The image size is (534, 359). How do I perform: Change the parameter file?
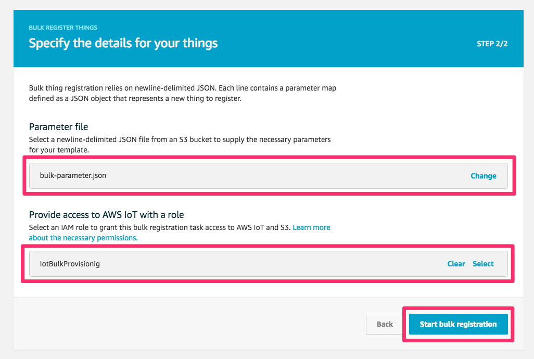click(x=483, y=176)
